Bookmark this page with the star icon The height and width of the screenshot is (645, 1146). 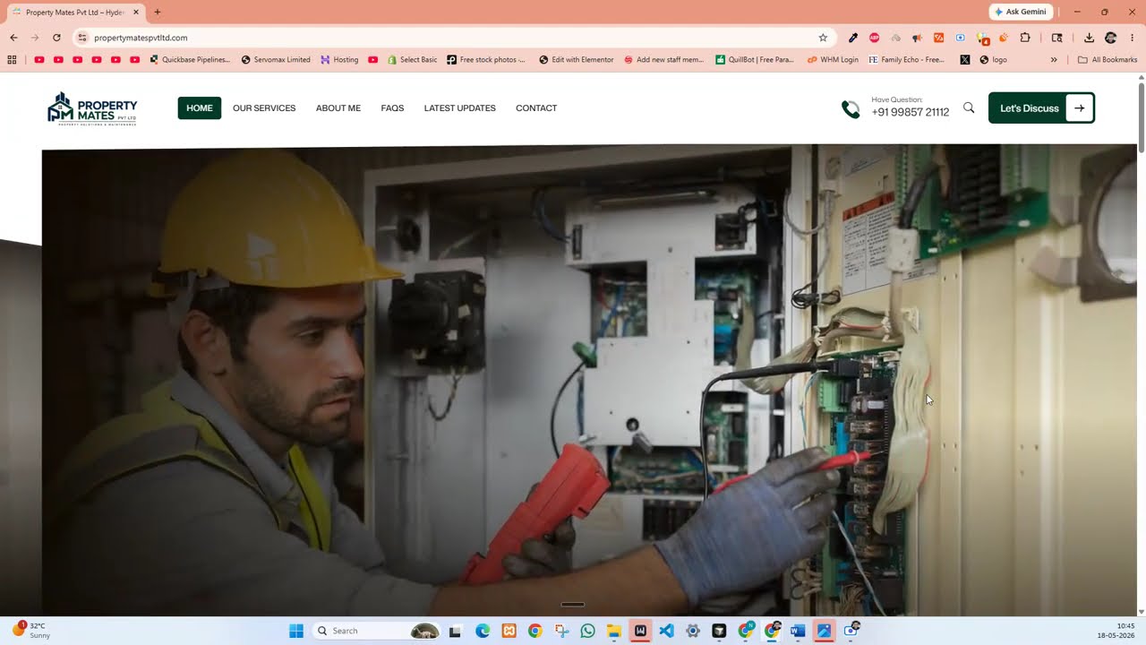tap(823, 38)
